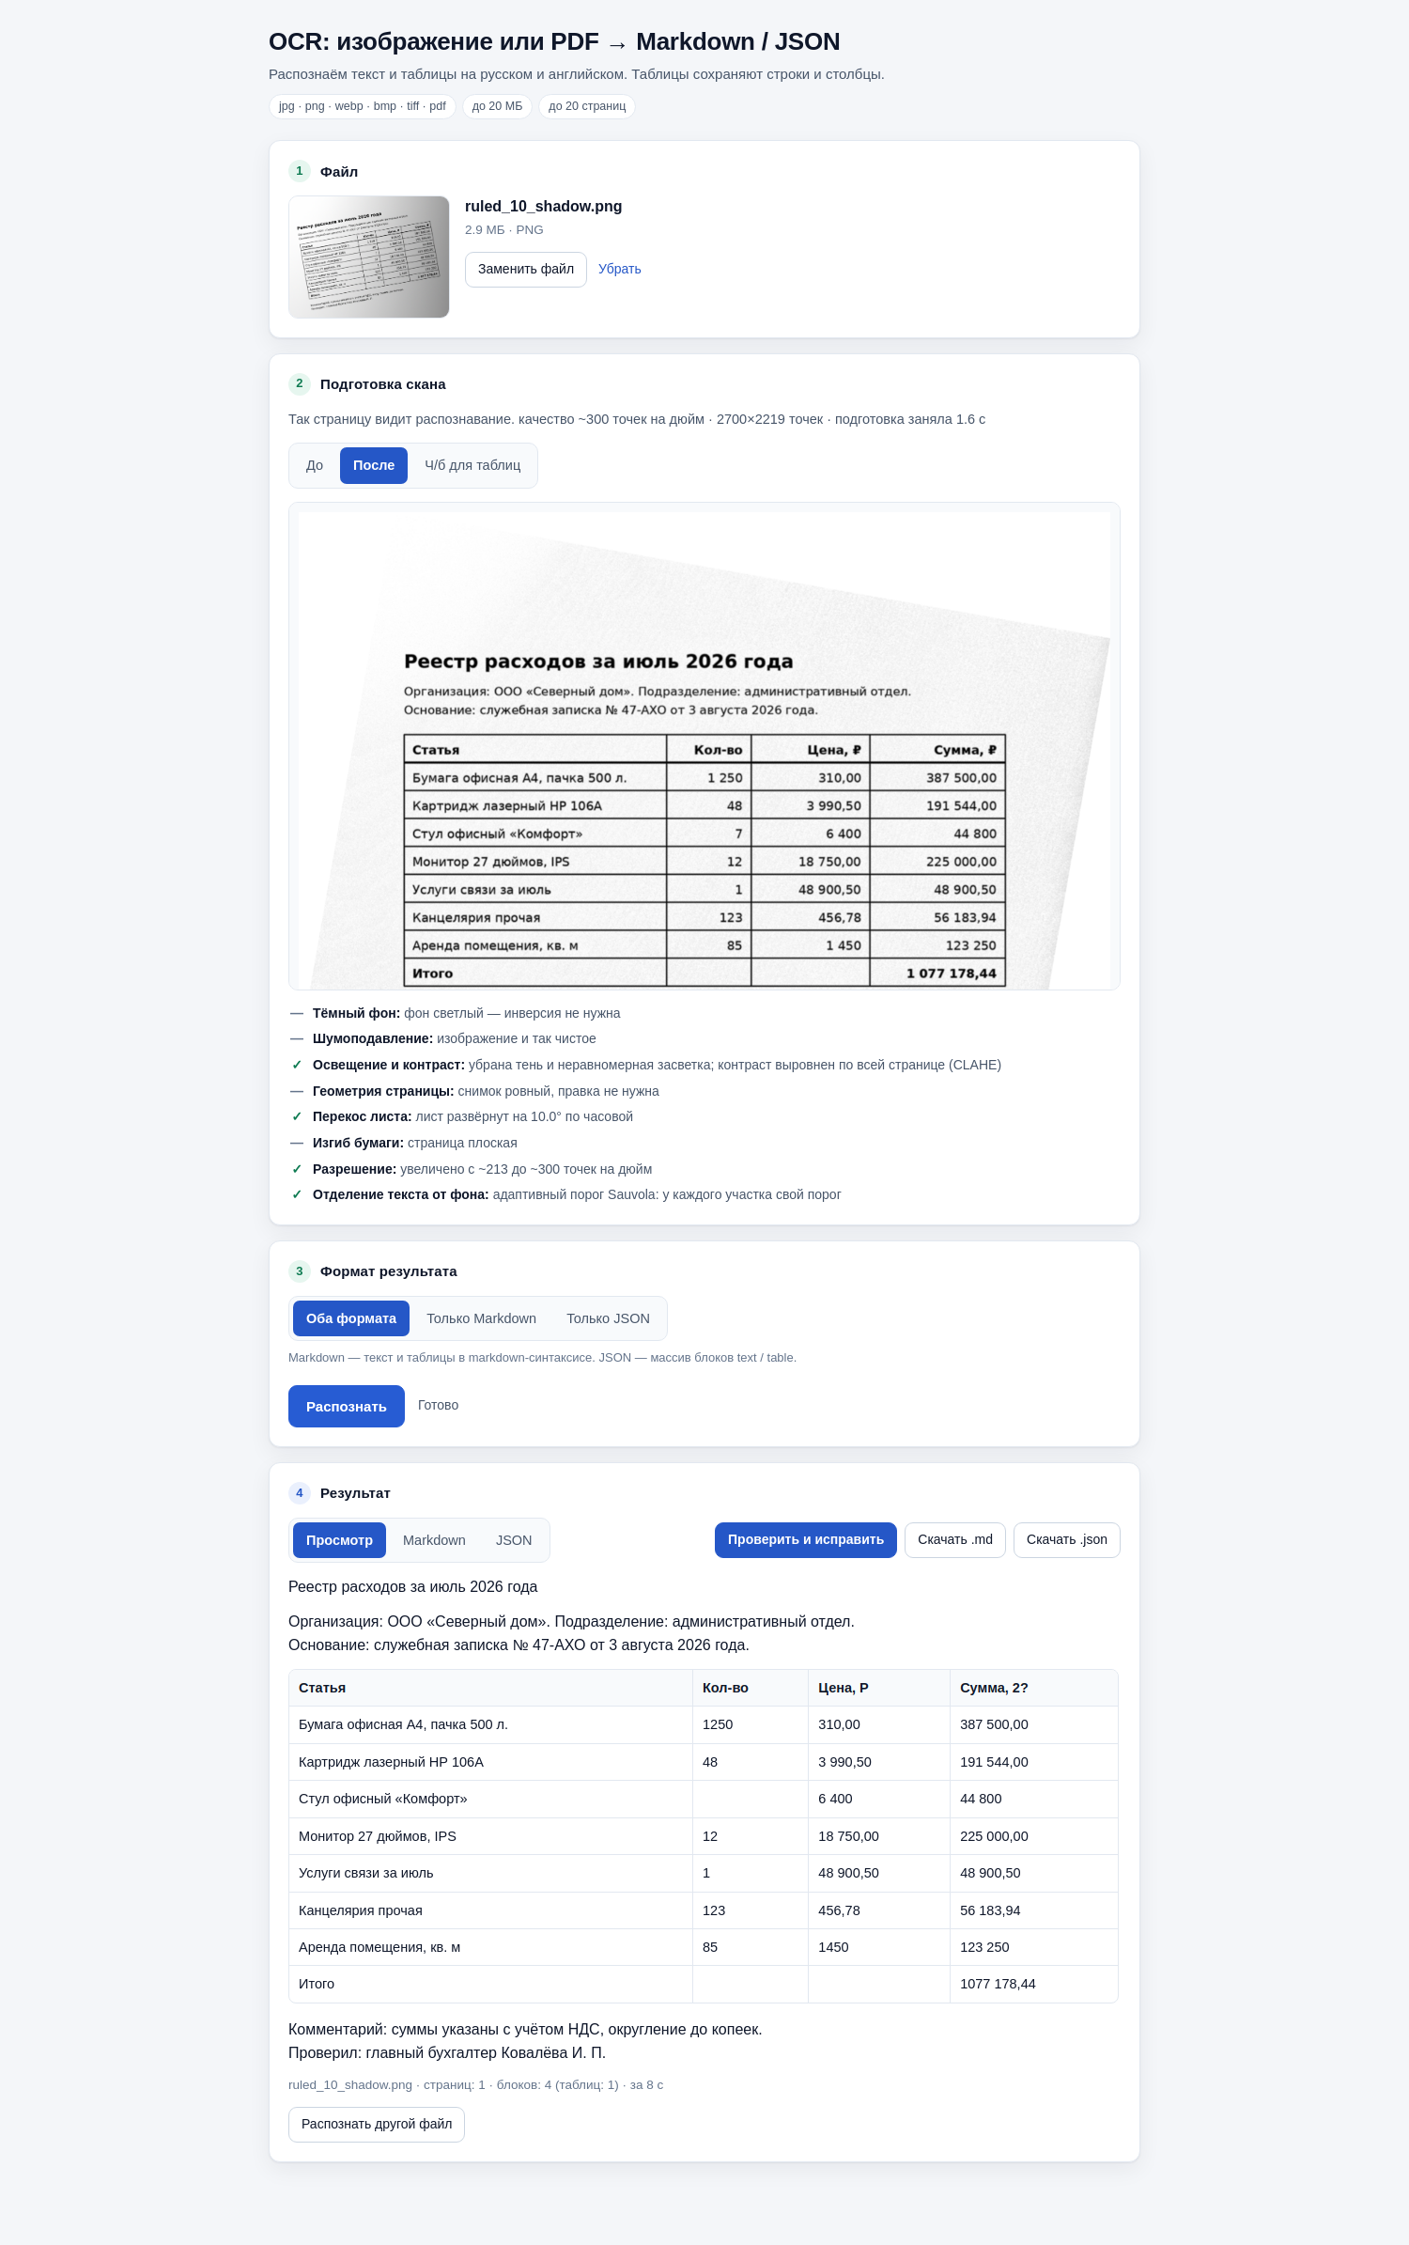Remove the file via Убрать link
The width and height of the screenshot is (1409, 2245).
click(619, 269)
